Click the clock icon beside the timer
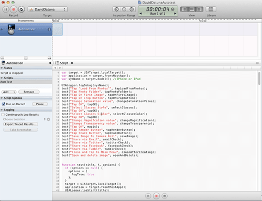The width and height of the screenshot is (262, 201). [172, 9]
